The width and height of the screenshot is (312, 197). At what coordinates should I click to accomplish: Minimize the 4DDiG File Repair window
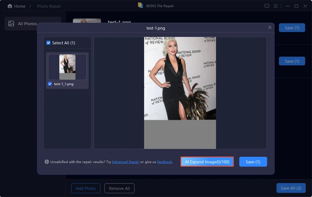tap(287, 6)
